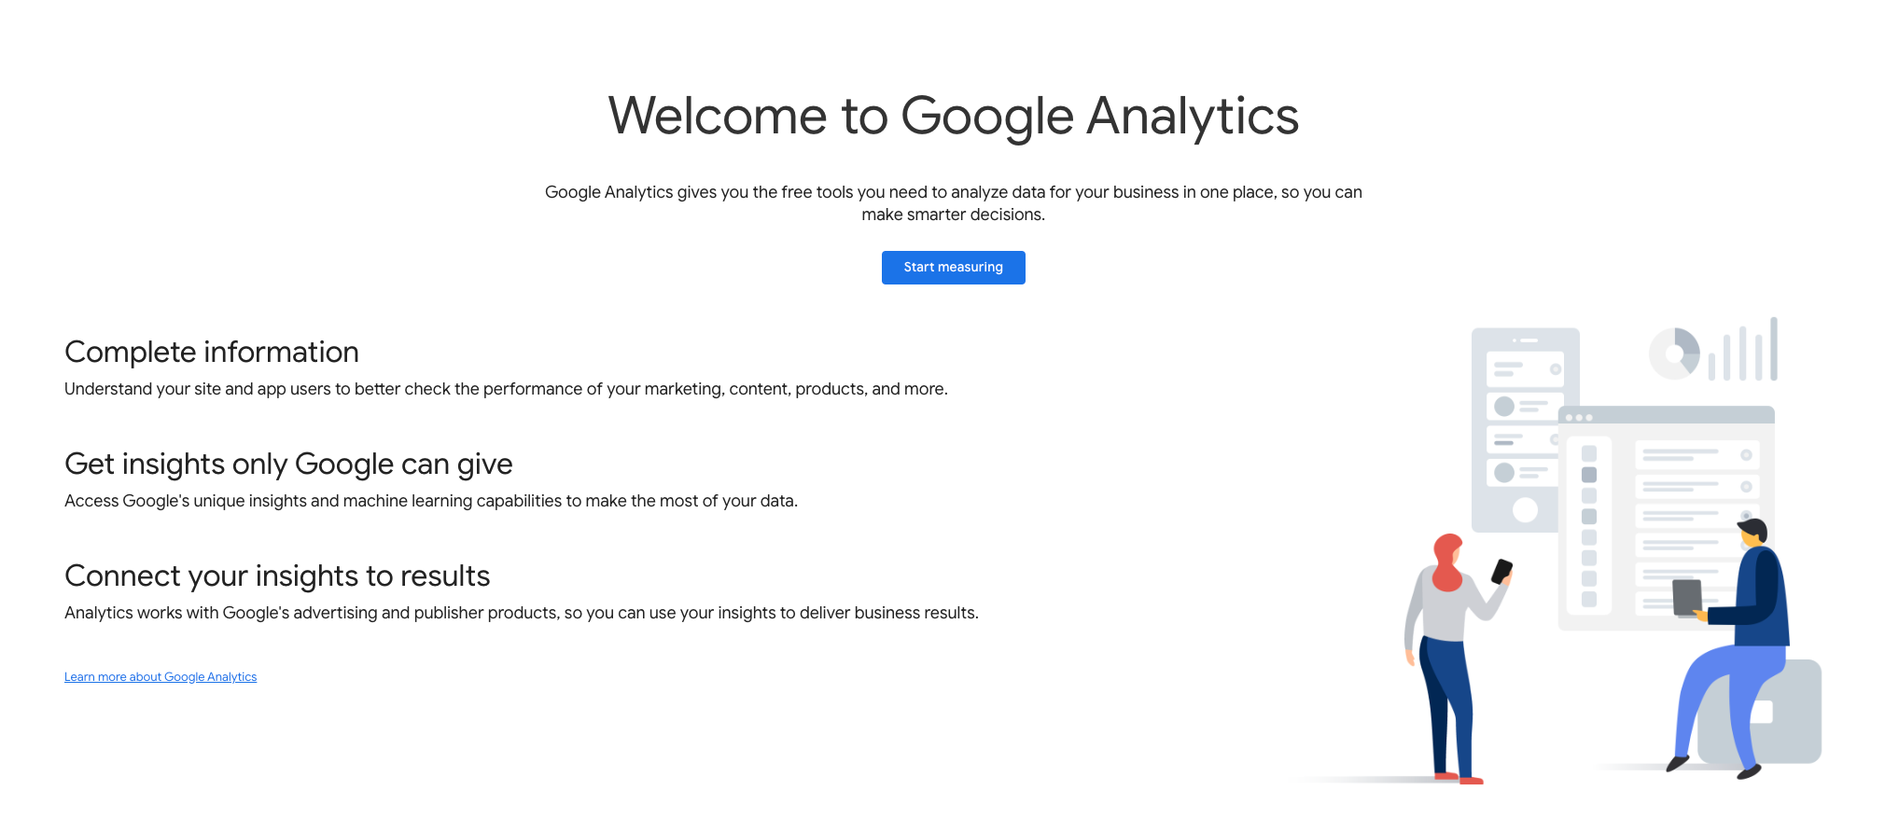Click the Welcome to Google Analytics heading

click(953, 116)
